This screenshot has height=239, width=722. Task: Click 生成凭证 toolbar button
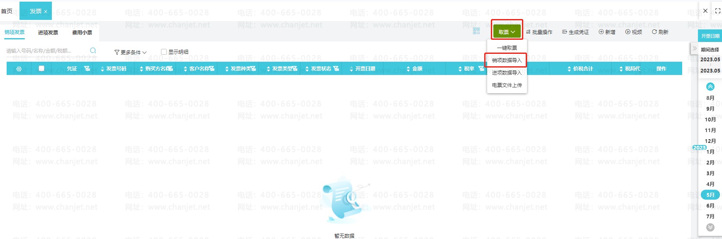pos(576,32)
